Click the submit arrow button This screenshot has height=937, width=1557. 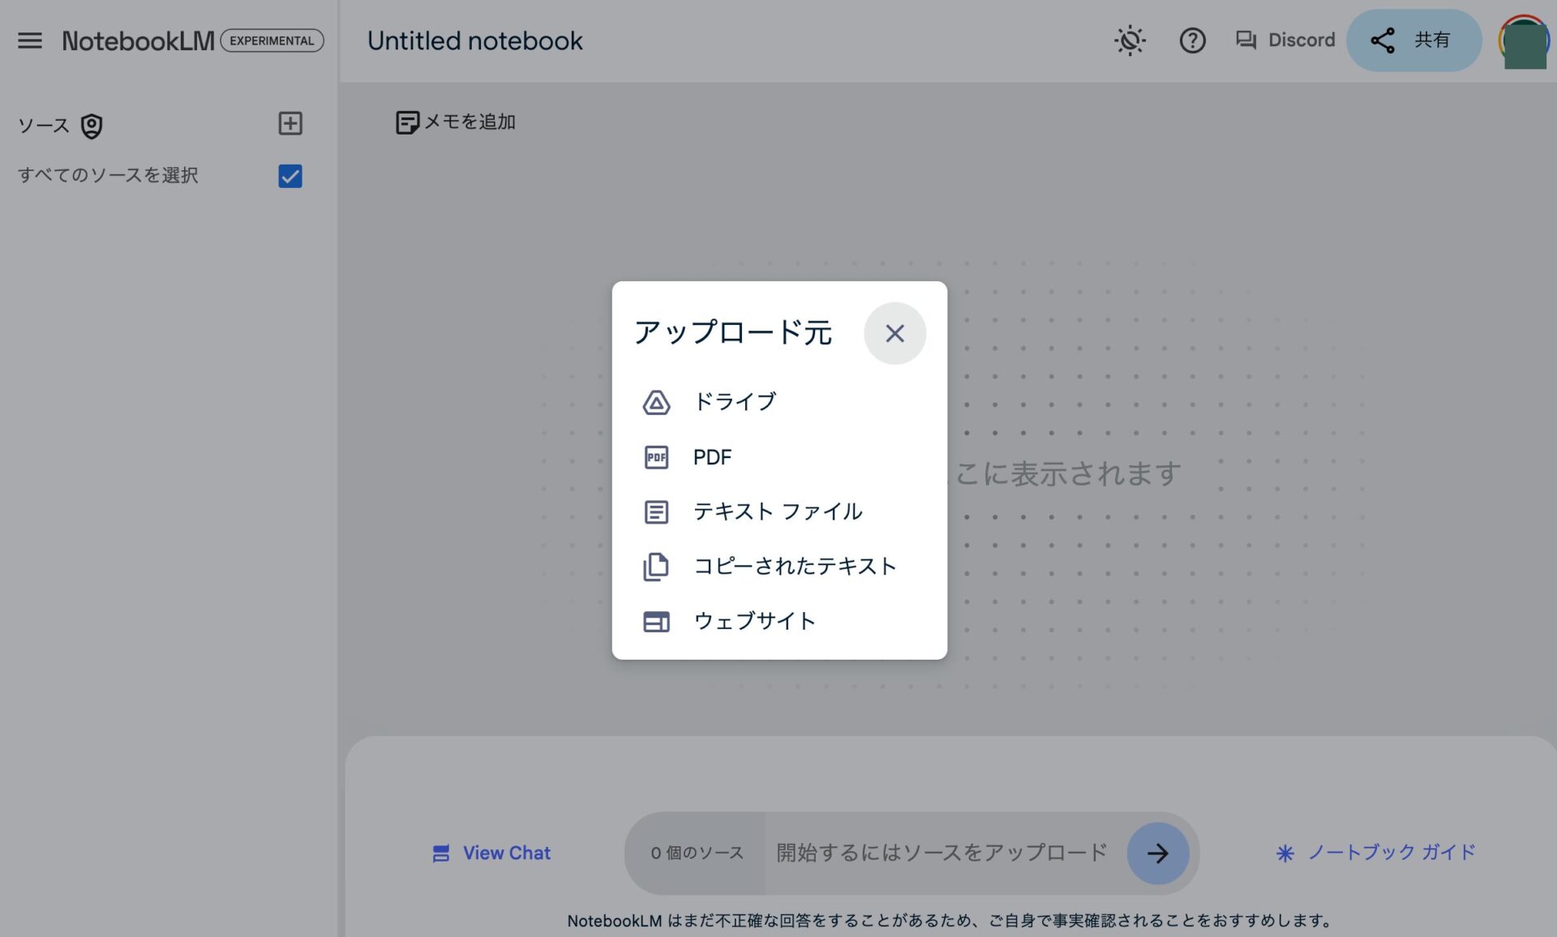point(1157,853)
